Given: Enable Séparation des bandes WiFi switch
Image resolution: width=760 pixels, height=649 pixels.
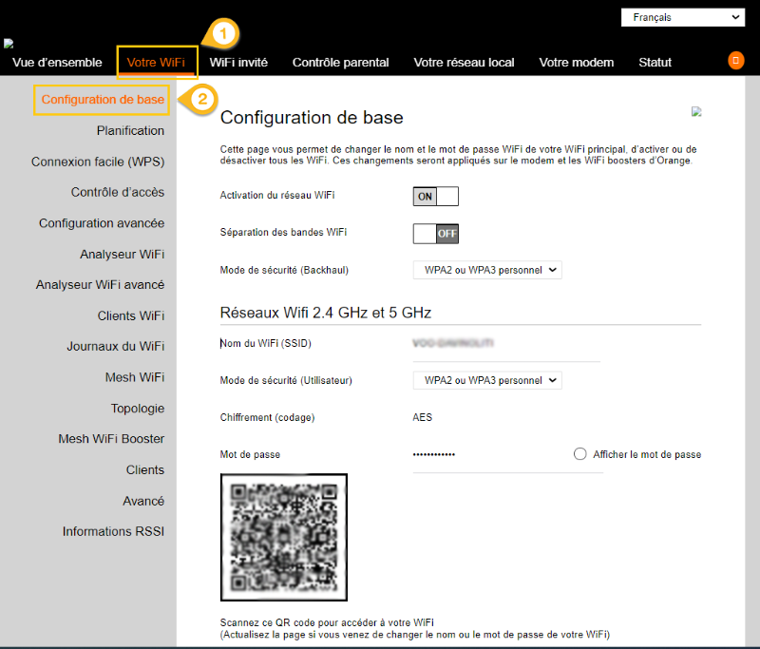Looking at the screenshot, I should pos(435,233).
